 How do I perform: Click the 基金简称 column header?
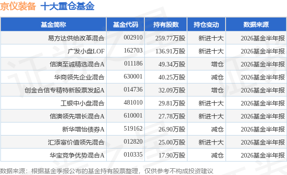(53, 25)
